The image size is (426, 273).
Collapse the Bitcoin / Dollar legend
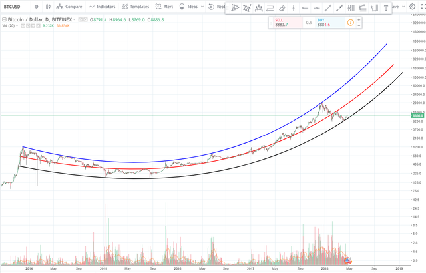point(4,19)
